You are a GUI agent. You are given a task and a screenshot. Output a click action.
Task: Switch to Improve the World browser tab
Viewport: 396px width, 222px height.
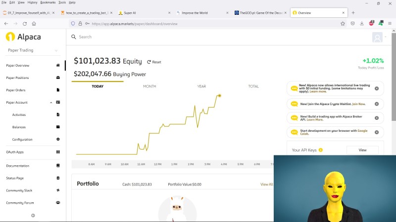coord(202,13)
